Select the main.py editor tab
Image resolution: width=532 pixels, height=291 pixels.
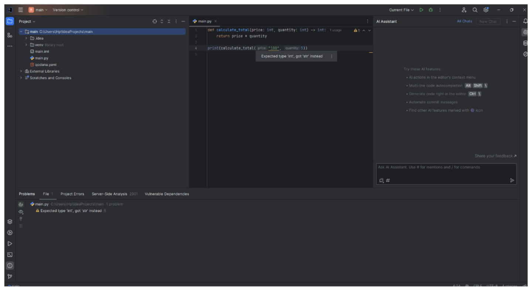pos(205,21)
